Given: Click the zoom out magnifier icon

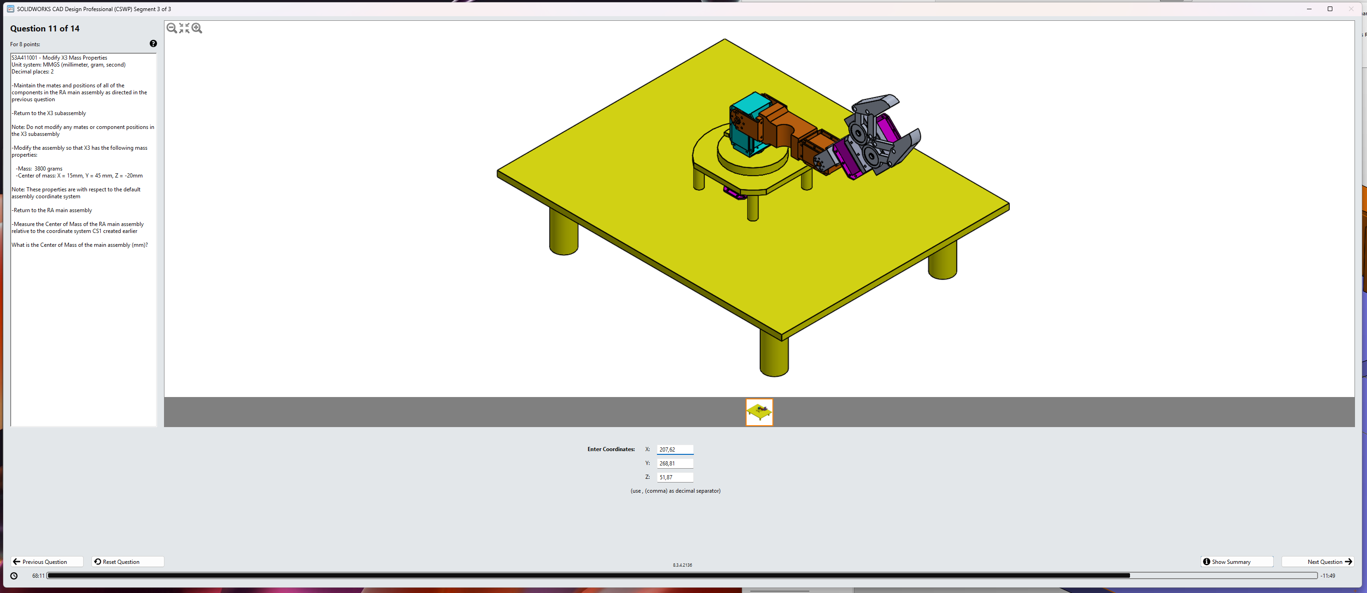Looking at the screenshot, I should pyautogui.click(x=171, y=28).
